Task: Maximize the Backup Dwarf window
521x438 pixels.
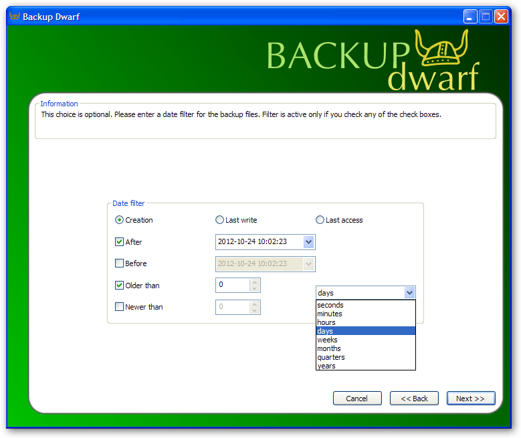Action: pyautogui.click(x=486, y=16)
